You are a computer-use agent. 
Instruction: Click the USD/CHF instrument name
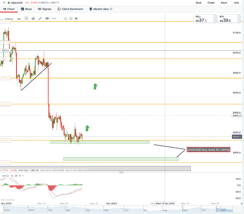[17, 3]
